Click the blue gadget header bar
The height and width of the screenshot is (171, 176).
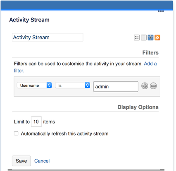pyautogui.click(x=87, y=5)
